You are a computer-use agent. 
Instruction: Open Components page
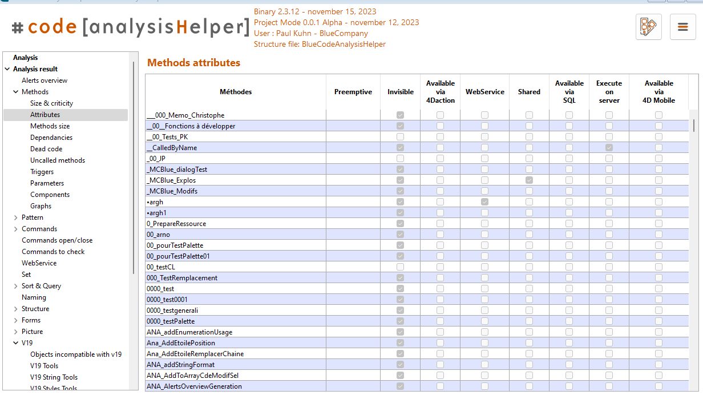click(x=50, y=195)
